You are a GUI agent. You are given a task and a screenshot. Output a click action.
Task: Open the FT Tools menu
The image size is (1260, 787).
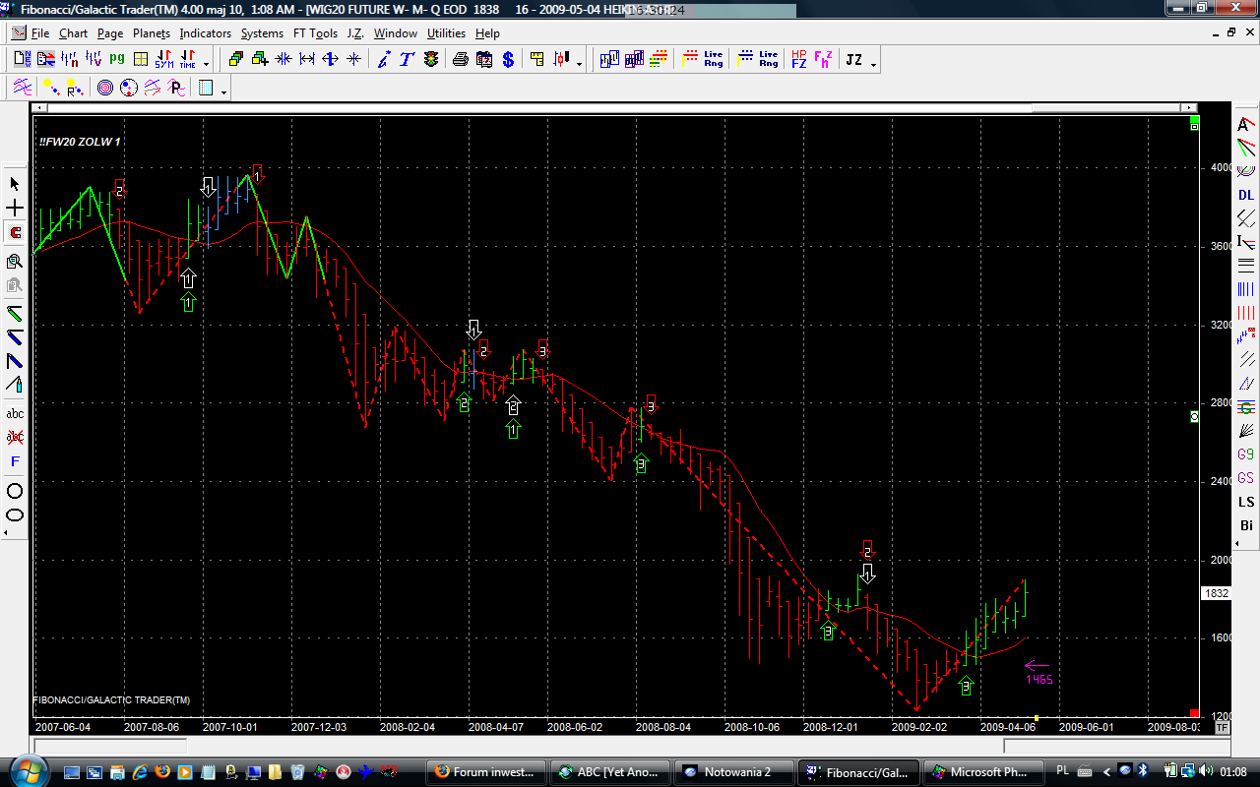(x=315, y=32)
